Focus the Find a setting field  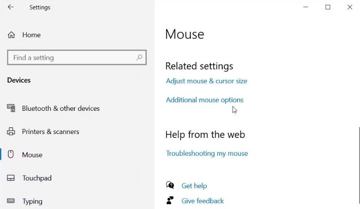(x=77, y=58)
